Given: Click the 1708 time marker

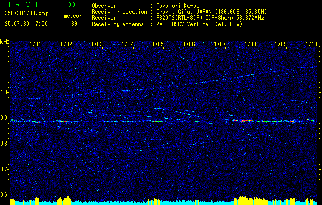Looking at the screenshot, I should click(x=250, y=44).
